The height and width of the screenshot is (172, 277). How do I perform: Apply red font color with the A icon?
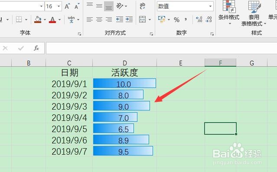52,19
